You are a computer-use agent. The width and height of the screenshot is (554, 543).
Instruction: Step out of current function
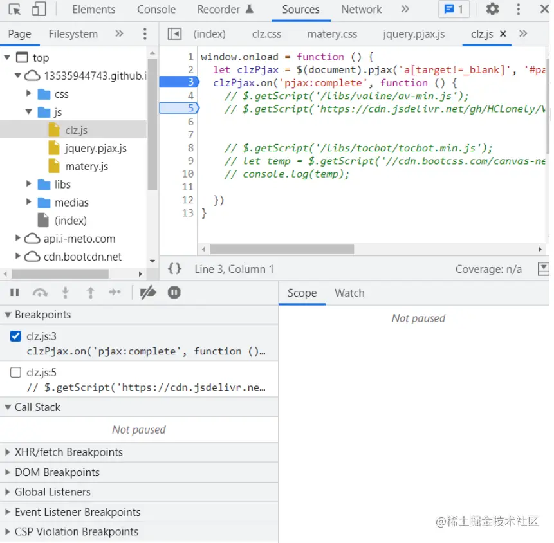(x=91, y=293)
